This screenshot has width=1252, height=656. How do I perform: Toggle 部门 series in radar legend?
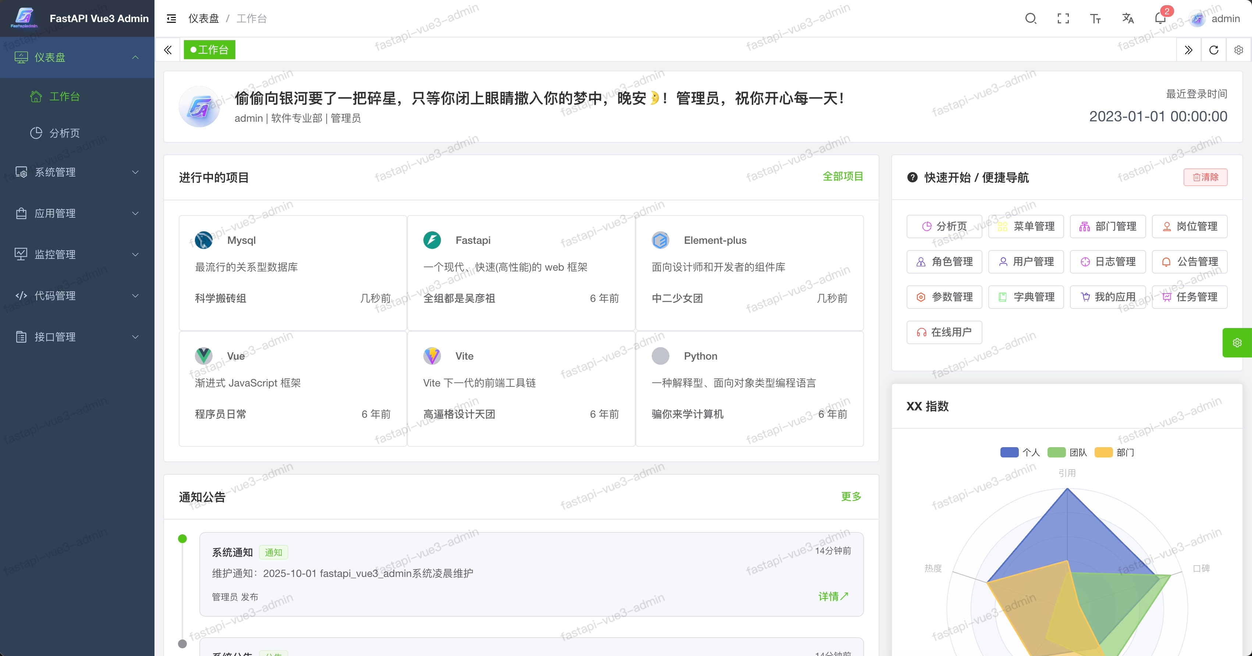[x=1114, y=452]
